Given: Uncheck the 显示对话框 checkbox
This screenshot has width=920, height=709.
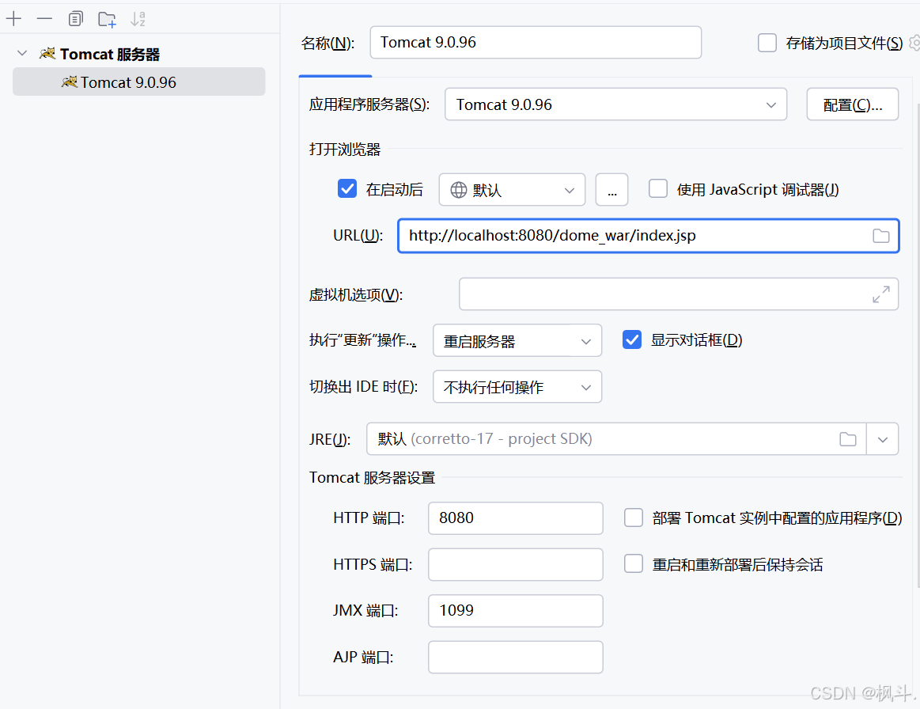Looking at the screenshot, I should click(x=632, y=339).
